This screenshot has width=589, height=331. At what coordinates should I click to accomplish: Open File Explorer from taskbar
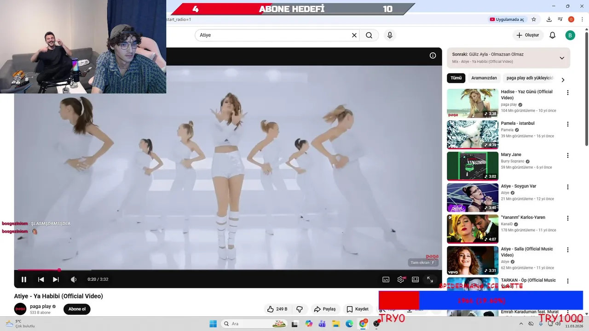click(336, 324)
